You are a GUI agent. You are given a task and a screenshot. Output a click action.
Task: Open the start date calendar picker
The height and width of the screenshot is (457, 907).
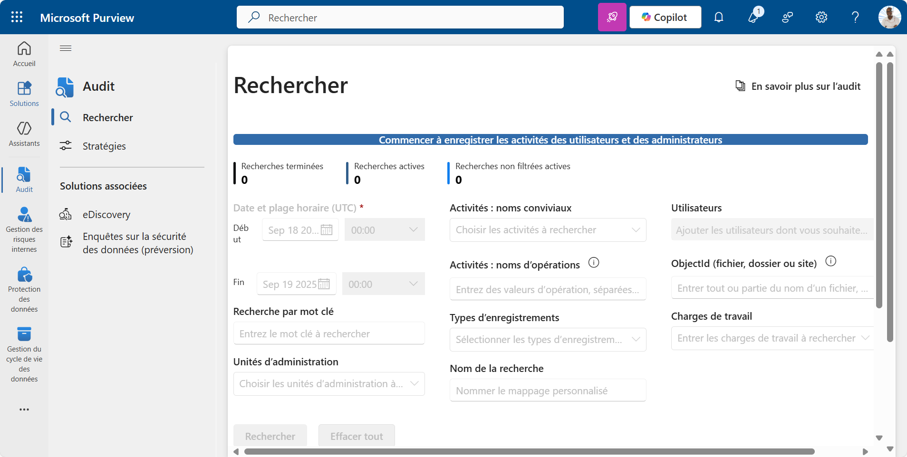coord(327,230)
